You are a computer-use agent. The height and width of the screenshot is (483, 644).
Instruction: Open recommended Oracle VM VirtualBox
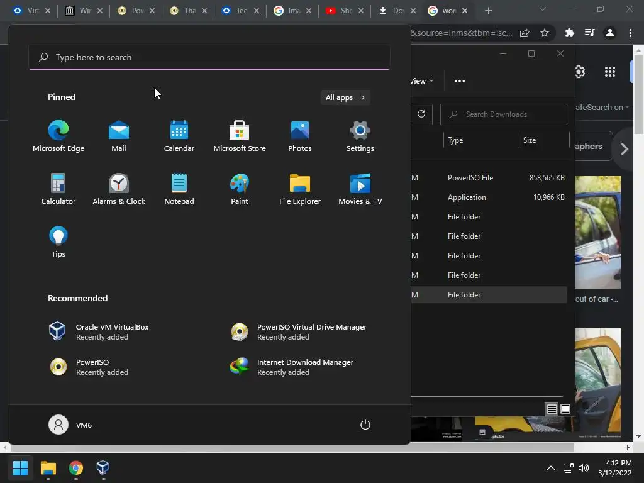coord(99,332)
